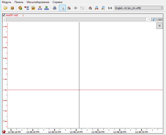Open the Модуль menu

[x=7, y=2]
